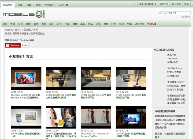Open the 筆電 category menu

coord(36,24)
